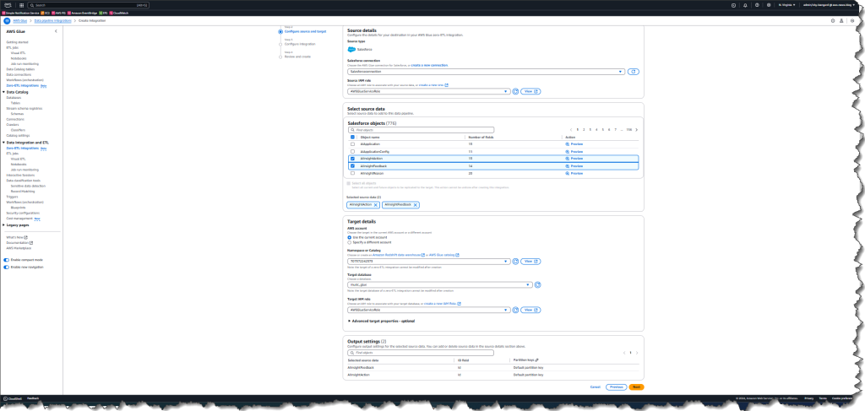Open the side navigation hamburger icon
The width and height of the screenshot is (865, 411).
tap(7, 20)
